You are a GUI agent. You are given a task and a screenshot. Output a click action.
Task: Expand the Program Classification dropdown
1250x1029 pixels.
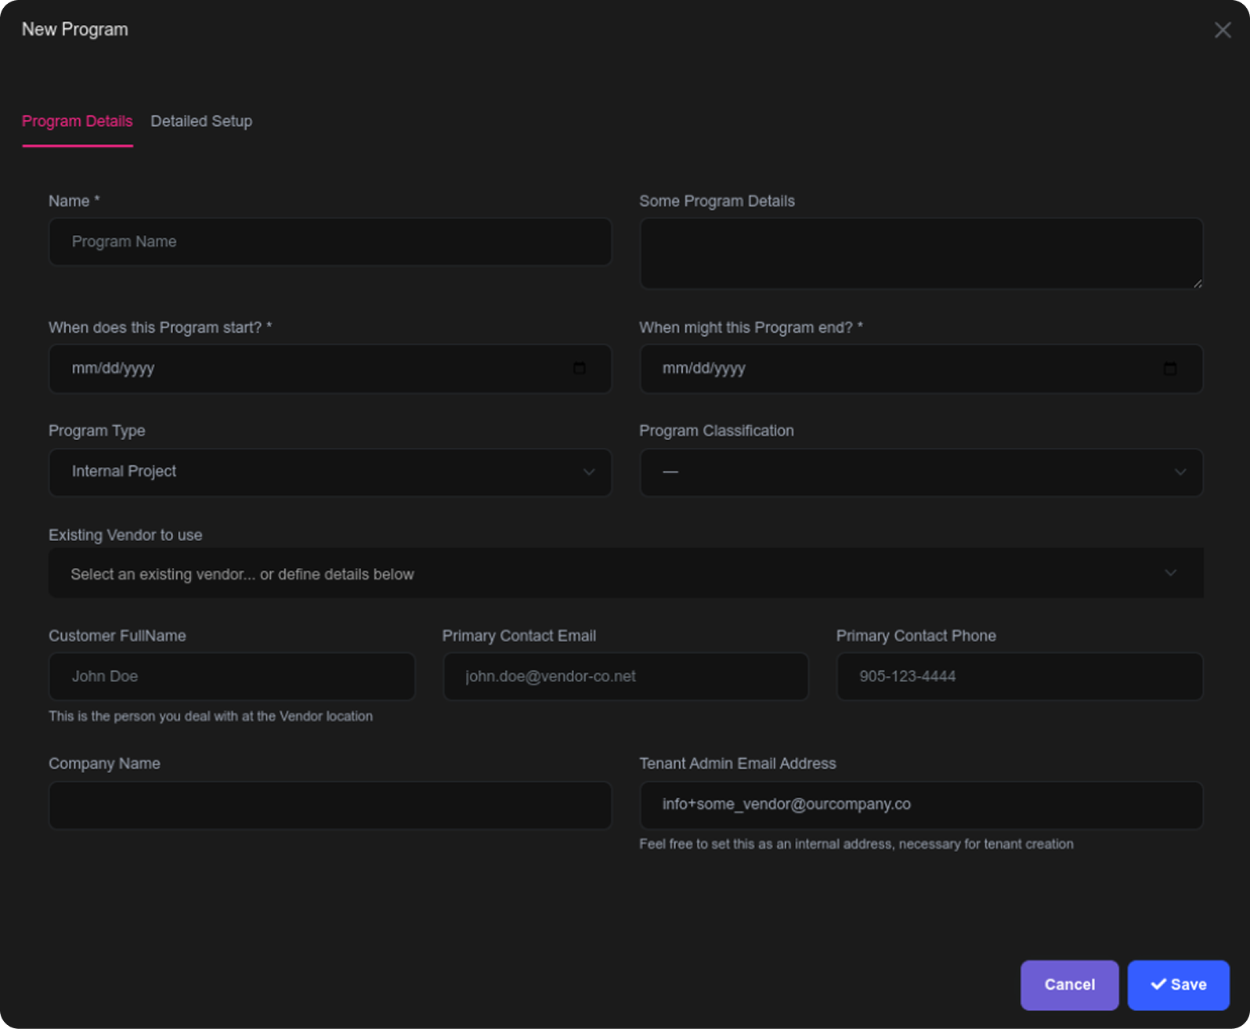point(920,472)
